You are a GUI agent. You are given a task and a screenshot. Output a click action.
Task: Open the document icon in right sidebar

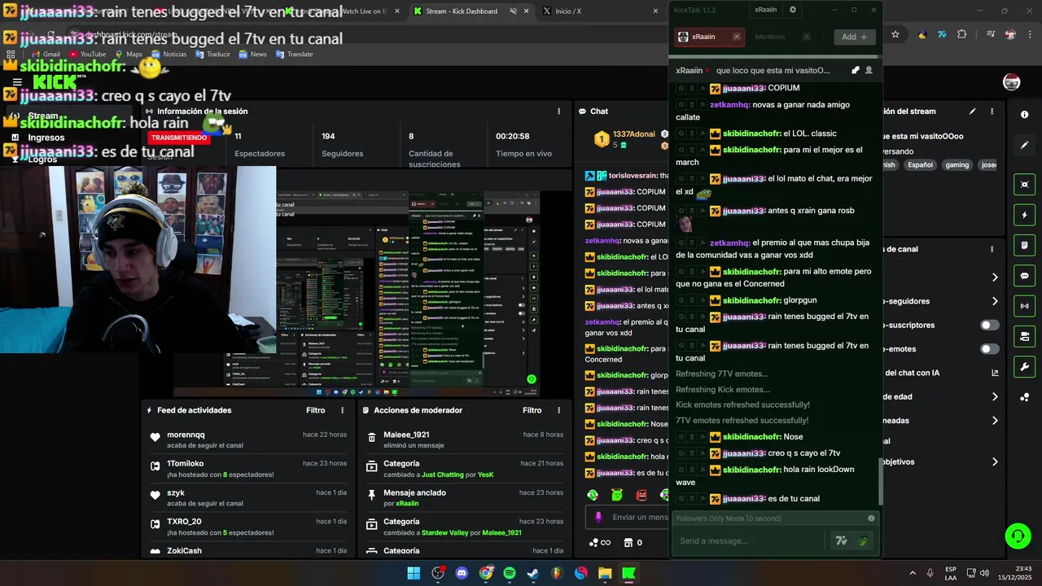(x=1024, y=245)
